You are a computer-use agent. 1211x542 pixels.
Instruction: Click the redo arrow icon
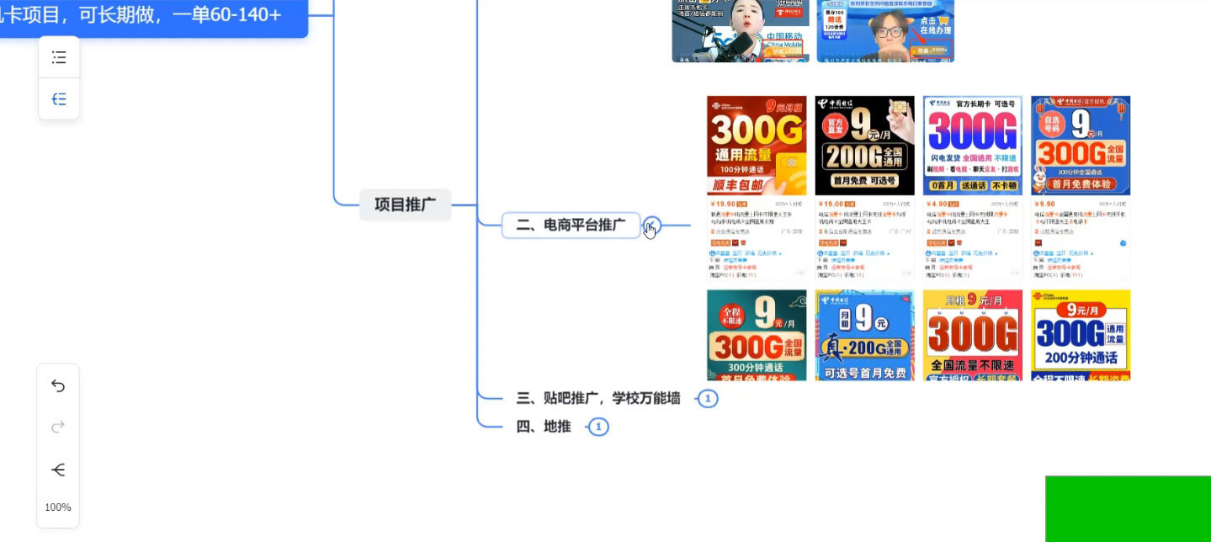click(58, 427)
